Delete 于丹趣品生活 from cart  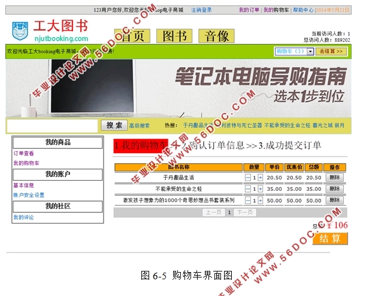pyautogui.click(x=334, y=178)
